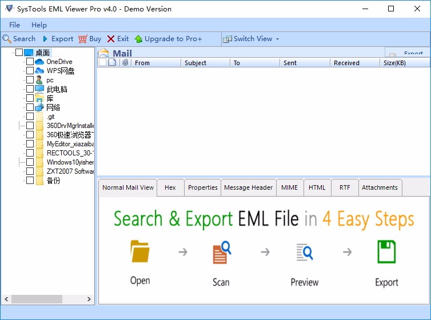431x320 pixels.
Task: Select the ZXT2007 Software folder
Action: [70, 171]
